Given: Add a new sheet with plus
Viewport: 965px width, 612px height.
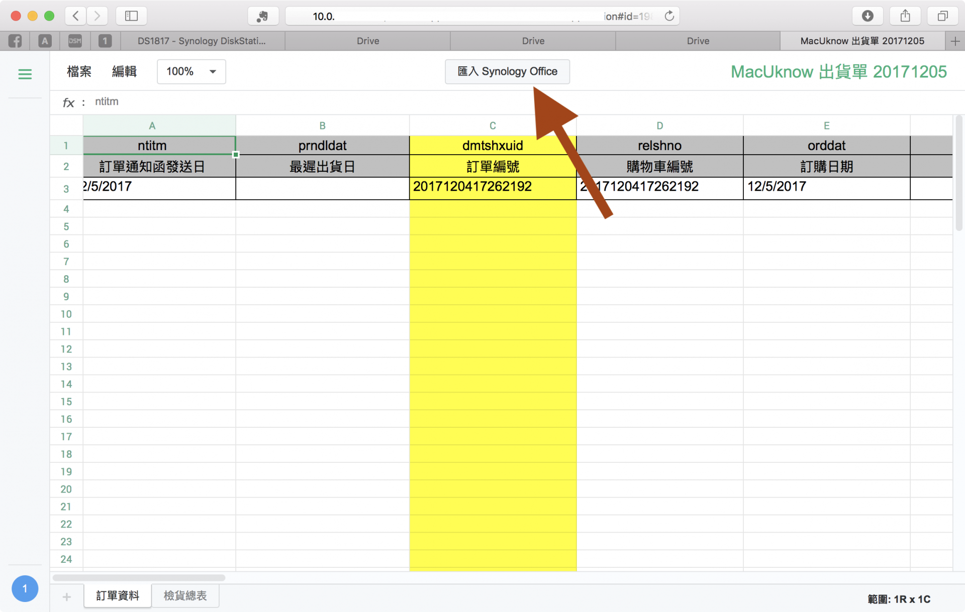Looking at the screenshot, I should pyautogui.click(x=66, y=596).
